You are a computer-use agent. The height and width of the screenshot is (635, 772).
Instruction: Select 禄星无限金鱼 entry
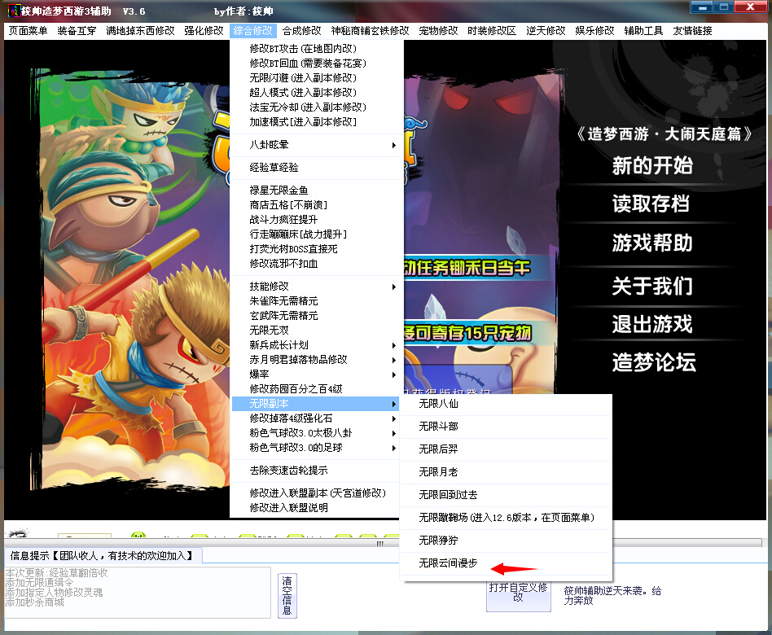click(315, 190)
